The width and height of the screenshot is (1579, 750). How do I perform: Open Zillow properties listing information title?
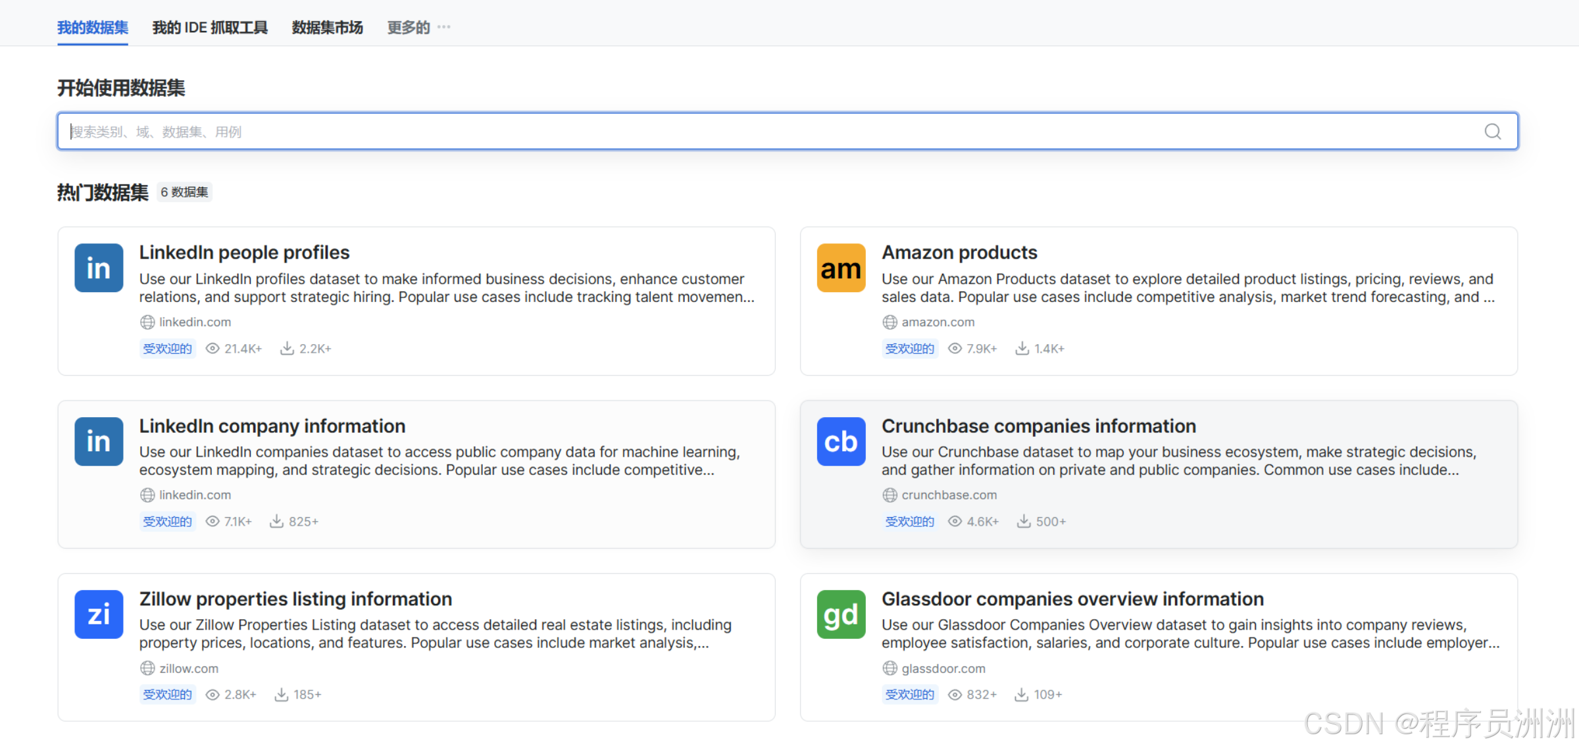(x=295, y=599)
